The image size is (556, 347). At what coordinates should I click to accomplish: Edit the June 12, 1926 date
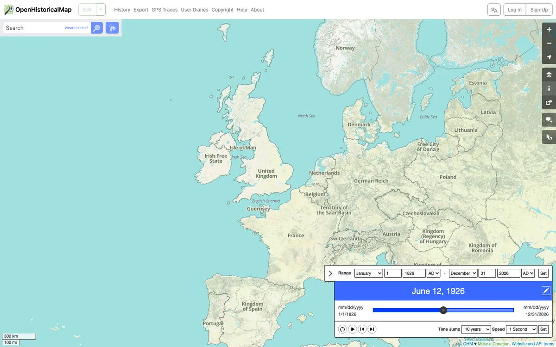pyautogui.click(x=546, y=291)
